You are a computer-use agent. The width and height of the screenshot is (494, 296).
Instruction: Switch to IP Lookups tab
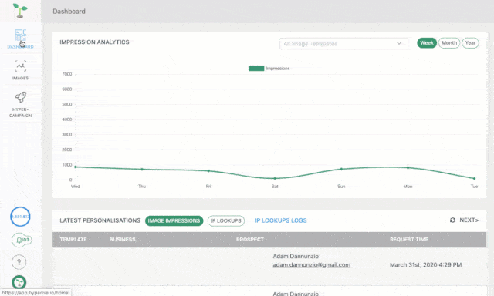pyautogui.click(x=226, y=220)
